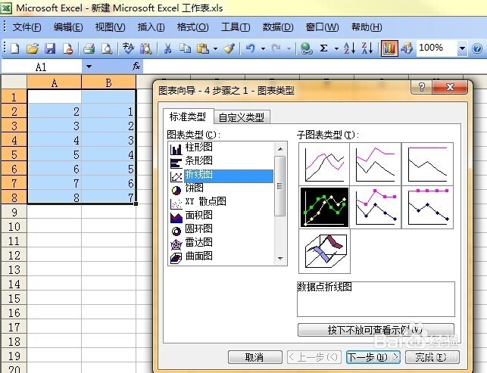Open the Paste options dropdown arrow
Image resolution: width=487 pixels, height=373 pixels.
click(x=215, y=48)
